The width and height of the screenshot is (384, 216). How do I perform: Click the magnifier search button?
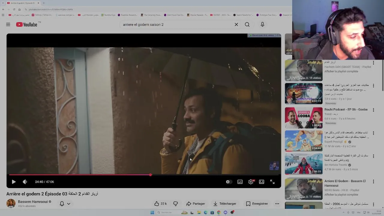click(247, 25)
